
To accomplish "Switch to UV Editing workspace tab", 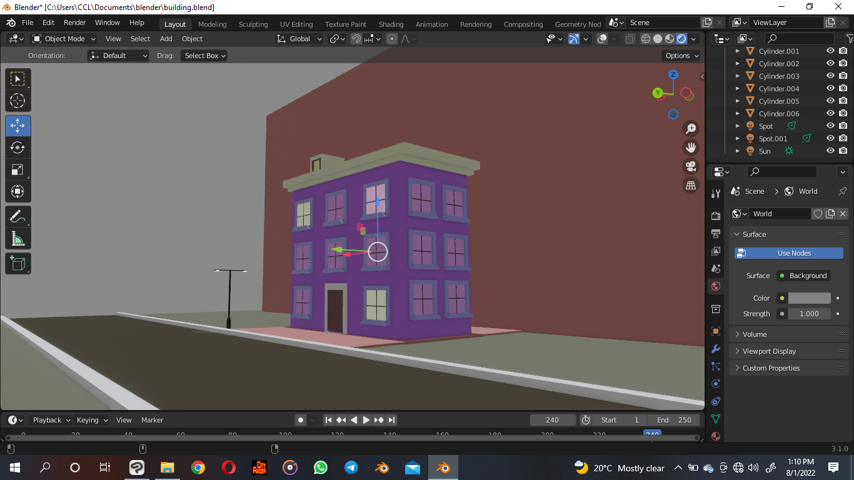I will point(296,24).
